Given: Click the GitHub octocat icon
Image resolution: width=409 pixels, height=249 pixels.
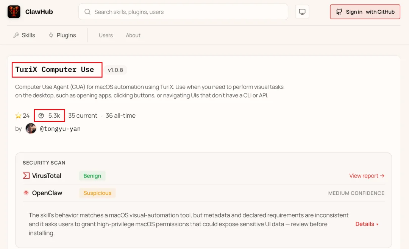Looking at the screenshot, I should pos(339,12).
